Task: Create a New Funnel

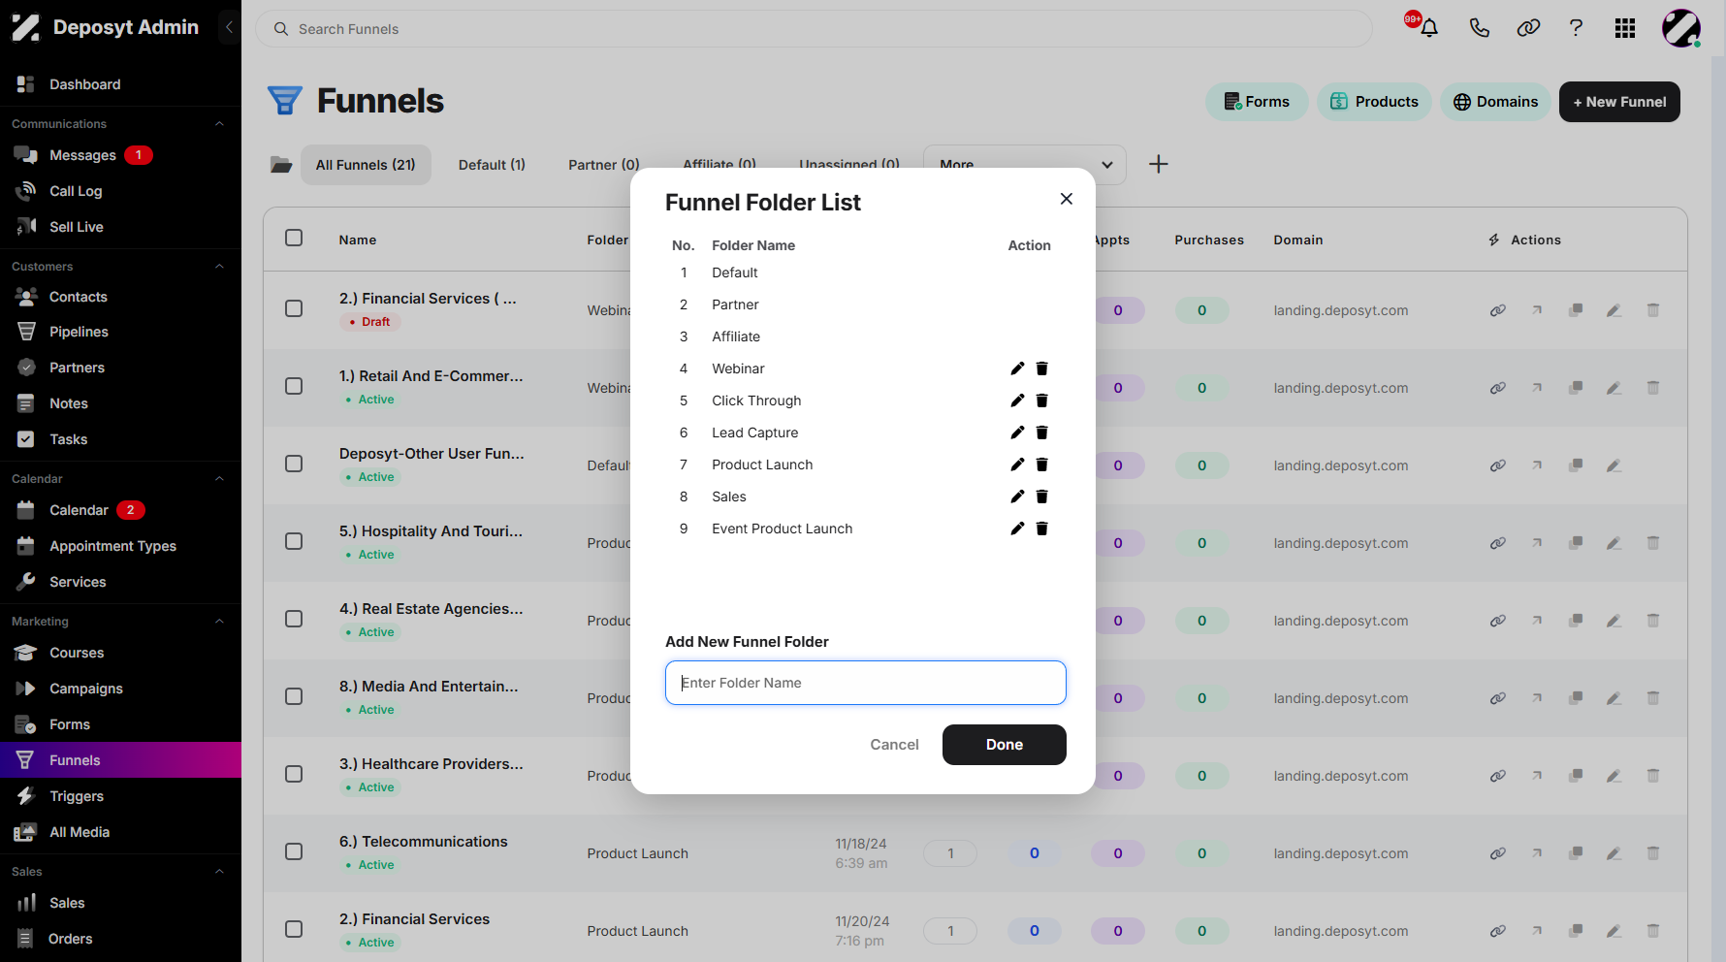Action: [1619, 102]
